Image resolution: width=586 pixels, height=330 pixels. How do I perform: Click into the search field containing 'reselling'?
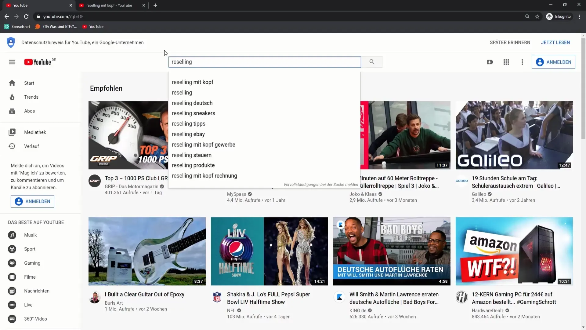pos(264,62)
